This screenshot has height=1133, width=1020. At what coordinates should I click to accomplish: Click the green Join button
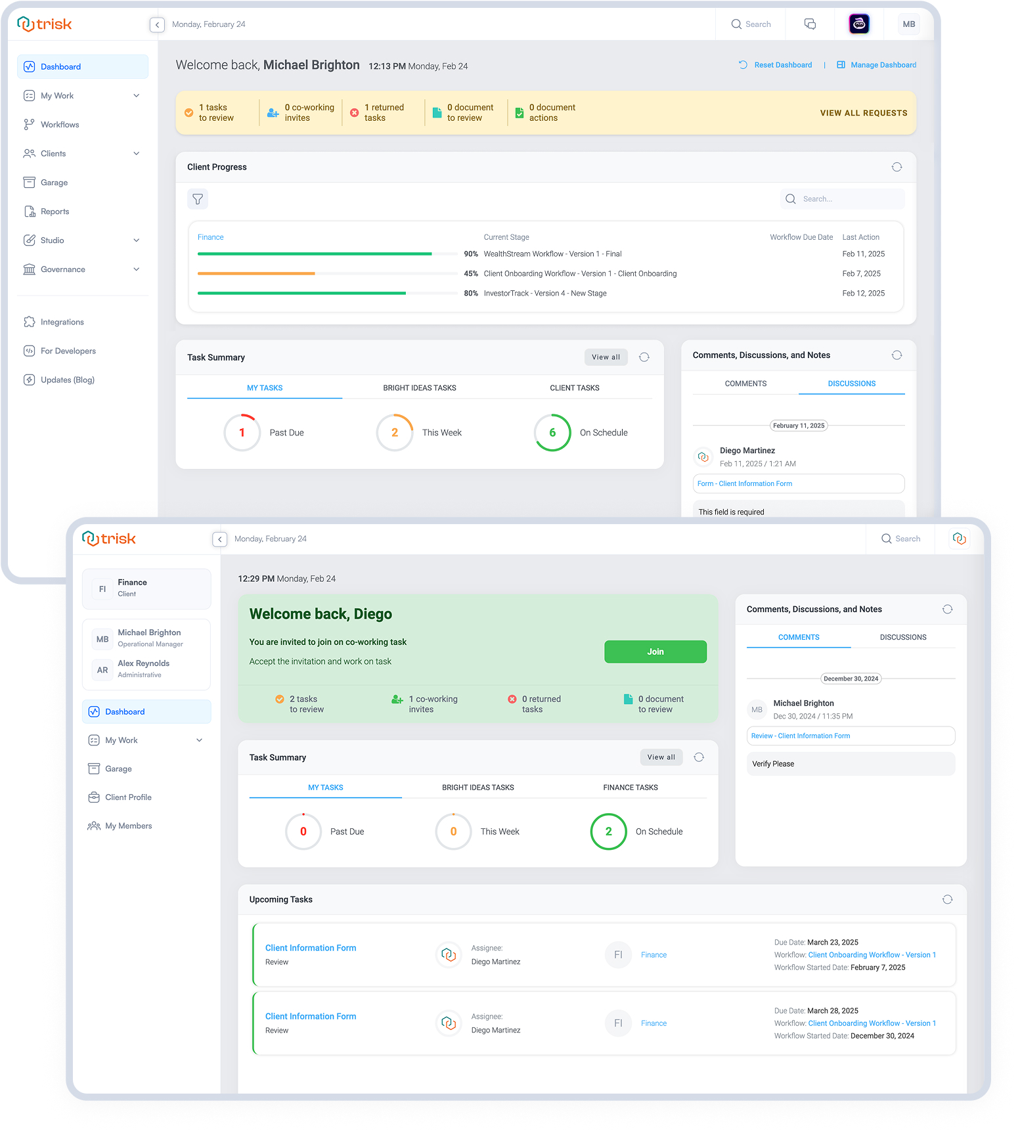coord(655,652)
